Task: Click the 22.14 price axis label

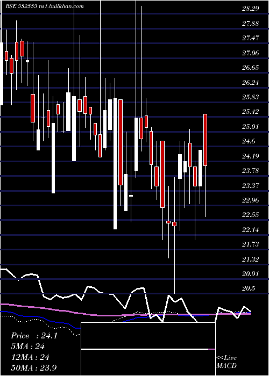Action: 251,230
